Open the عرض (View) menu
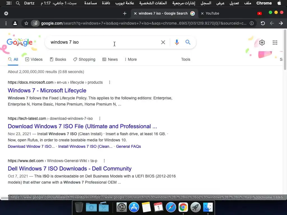Screen dimensions: 287x215 (220, 3)
